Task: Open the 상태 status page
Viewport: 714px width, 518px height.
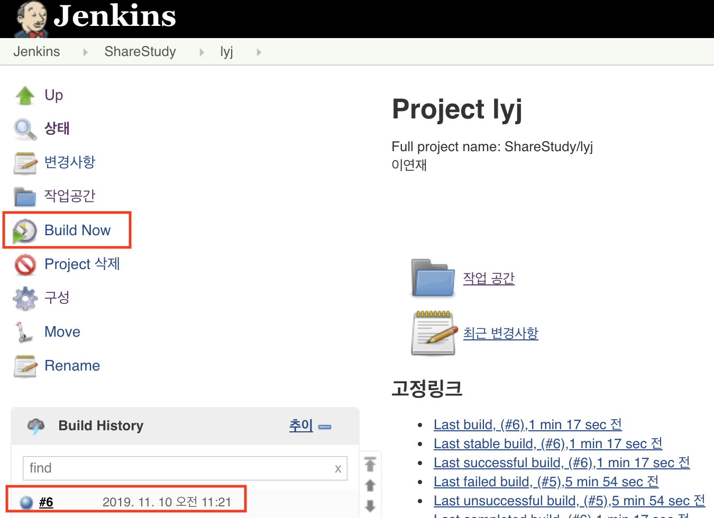Action: point(57,128)
